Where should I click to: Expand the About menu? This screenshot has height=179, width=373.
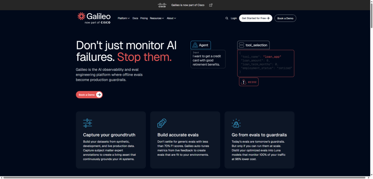click(x=171, y=18)
